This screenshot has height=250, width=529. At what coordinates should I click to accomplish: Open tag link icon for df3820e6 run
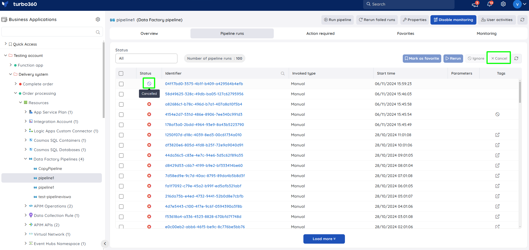[497, 145]
